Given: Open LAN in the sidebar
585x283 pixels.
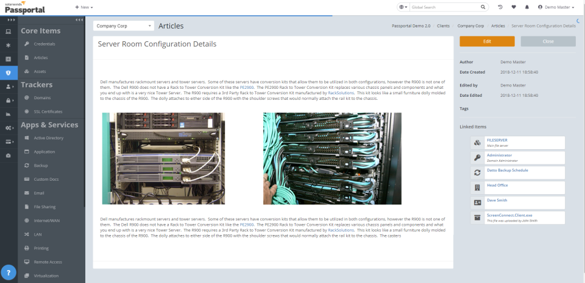Looking at the screenshot, I should pyautogui.click(x=38, y=234).
